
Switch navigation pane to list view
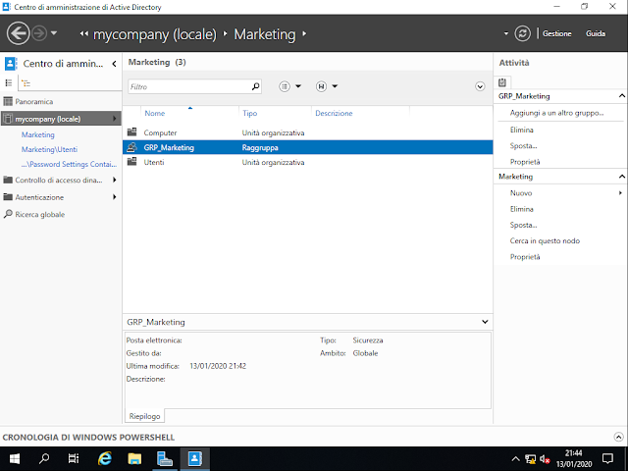9,82
